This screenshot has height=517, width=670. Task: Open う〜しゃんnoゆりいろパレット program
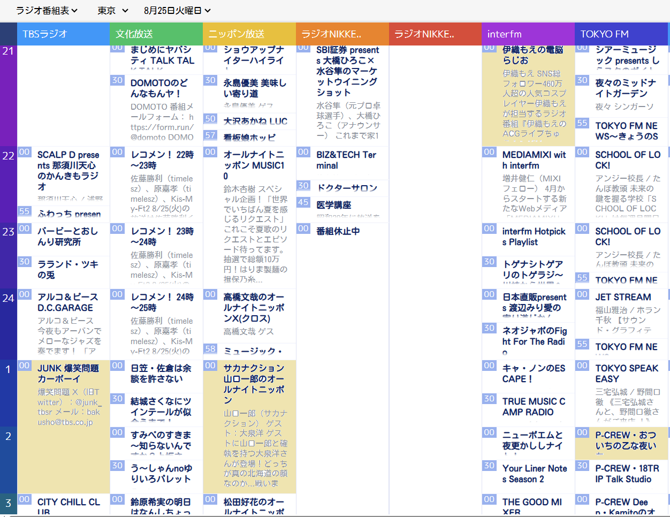pos(156,476)
